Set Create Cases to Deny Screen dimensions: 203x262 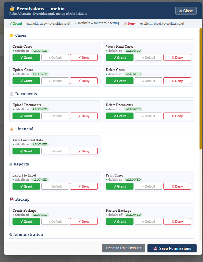click(x=84, y=58)
